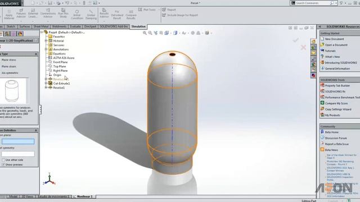Image resolution: width=360 pixels, height=202 pixels.
Task: Open New Document link
Action: (334, 39)
